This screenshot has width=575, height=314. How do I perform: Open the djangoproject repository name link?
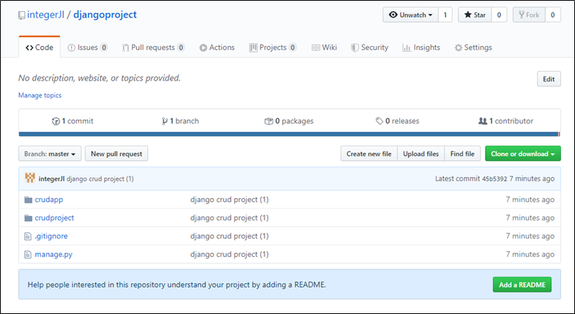pyautogui.click(x=105, y=15)
